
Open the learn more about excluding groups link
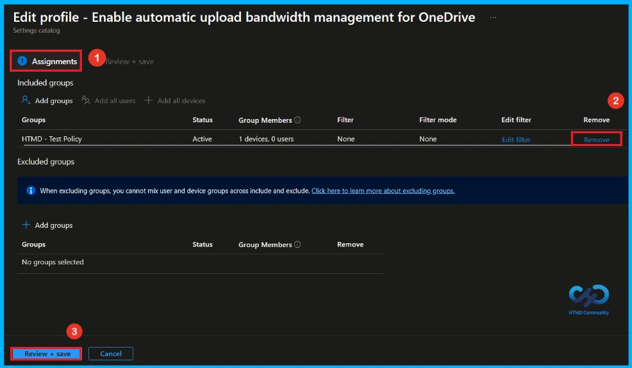383,191
